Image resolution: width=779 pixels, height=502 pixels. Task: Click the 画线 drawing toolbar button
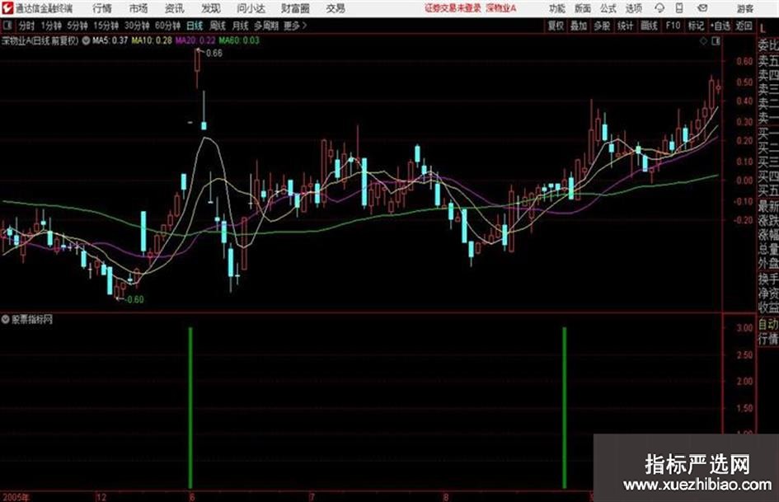point(649,26)
